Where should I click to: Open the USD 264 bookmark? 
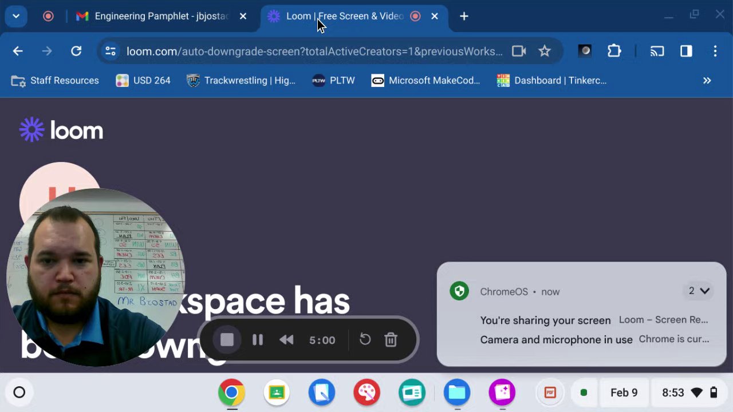click(x=143, y=81)
